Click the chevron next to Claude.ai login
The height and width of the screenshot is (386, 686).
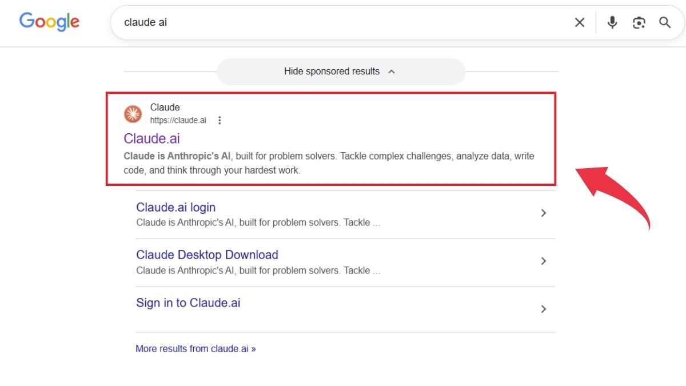(x=543, y=213)
